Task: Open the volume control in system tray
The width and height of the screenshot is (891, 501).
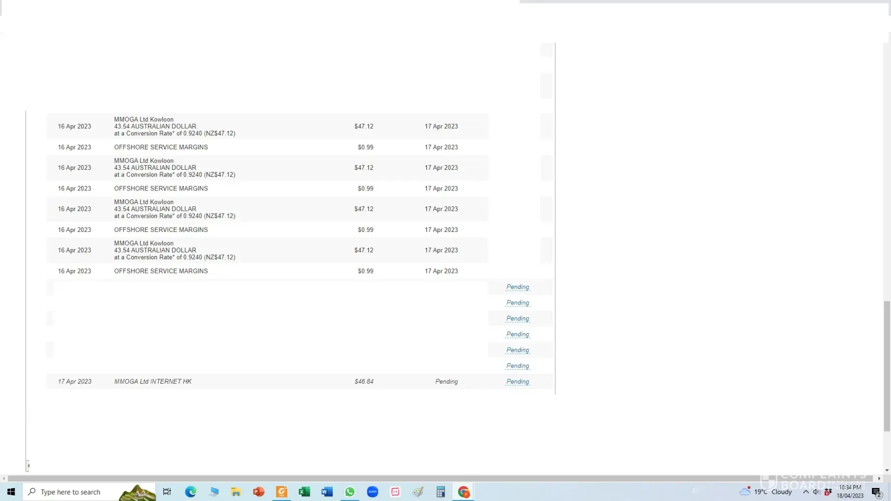Action: [x=816, y=492]
